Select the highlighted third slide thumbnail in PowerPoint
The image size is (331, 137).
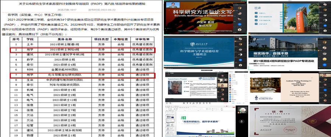click(170, 121)
